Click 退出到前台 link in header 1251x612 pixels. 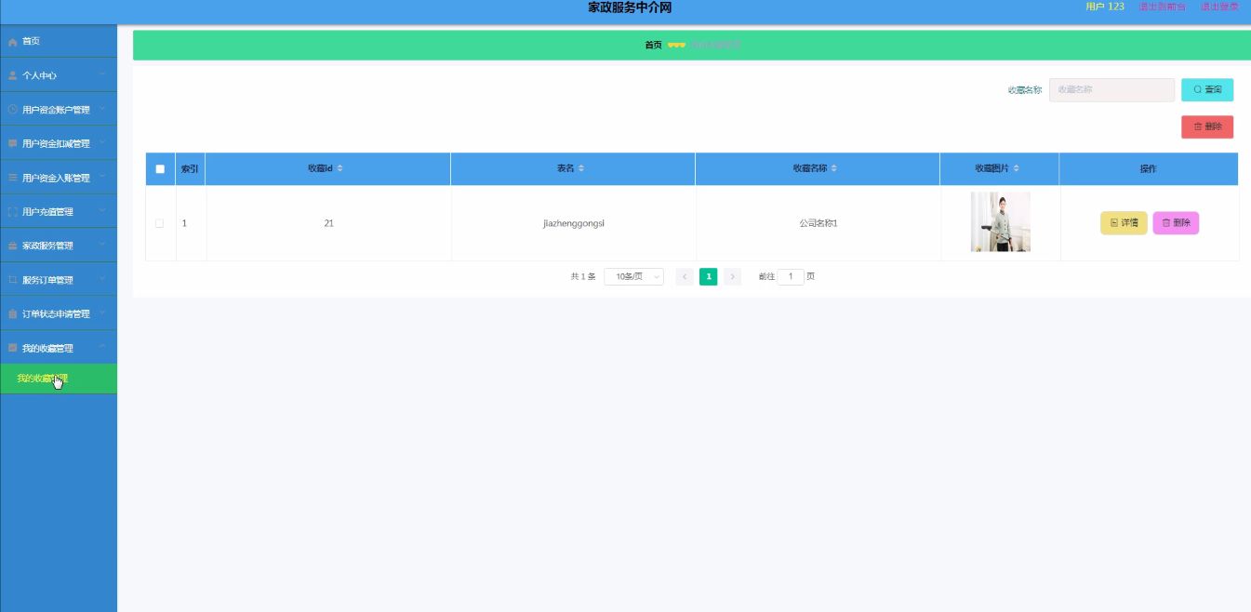tap(1163, 7)
